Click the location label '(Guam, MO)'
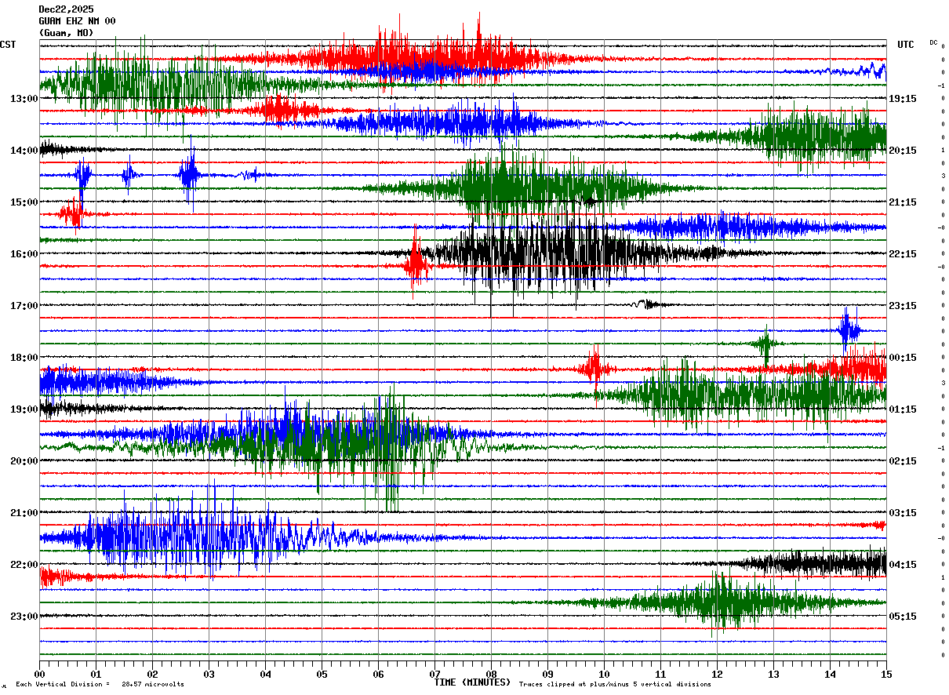949x695 pixels. 66,33
